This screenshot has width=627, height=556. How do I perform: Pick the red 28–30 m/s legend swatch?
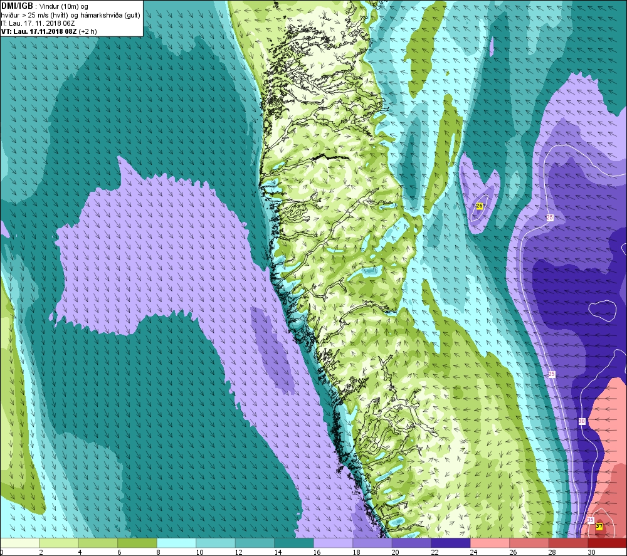tap(568, 543)
